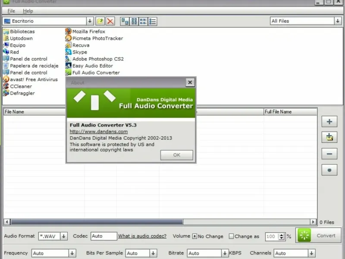Switch to details view icon
The image size is (345, 259).
tap(153, 21)
